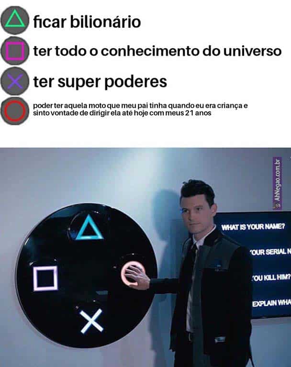Click the purple cross button icon
Screen dimensions: 291x367
click(15, 81)
